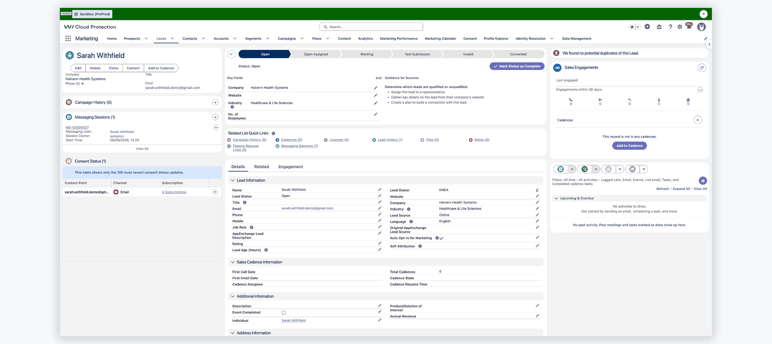Screen dimensions: 772x344
Task: Click the edit navigation pencil icon
Action: [x=706, y=39]
